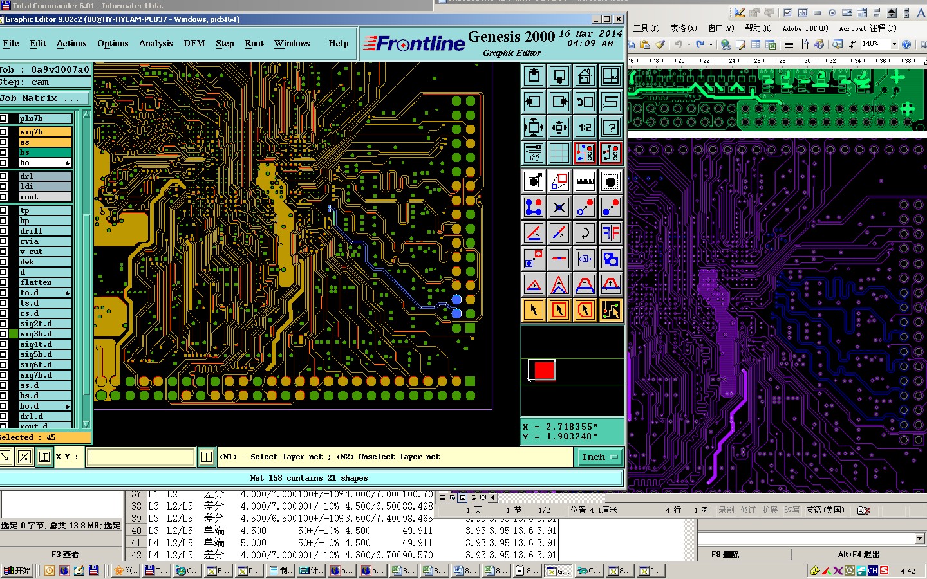Open the Inch units dropdown

pyautogui.click(x=599, y=457)
